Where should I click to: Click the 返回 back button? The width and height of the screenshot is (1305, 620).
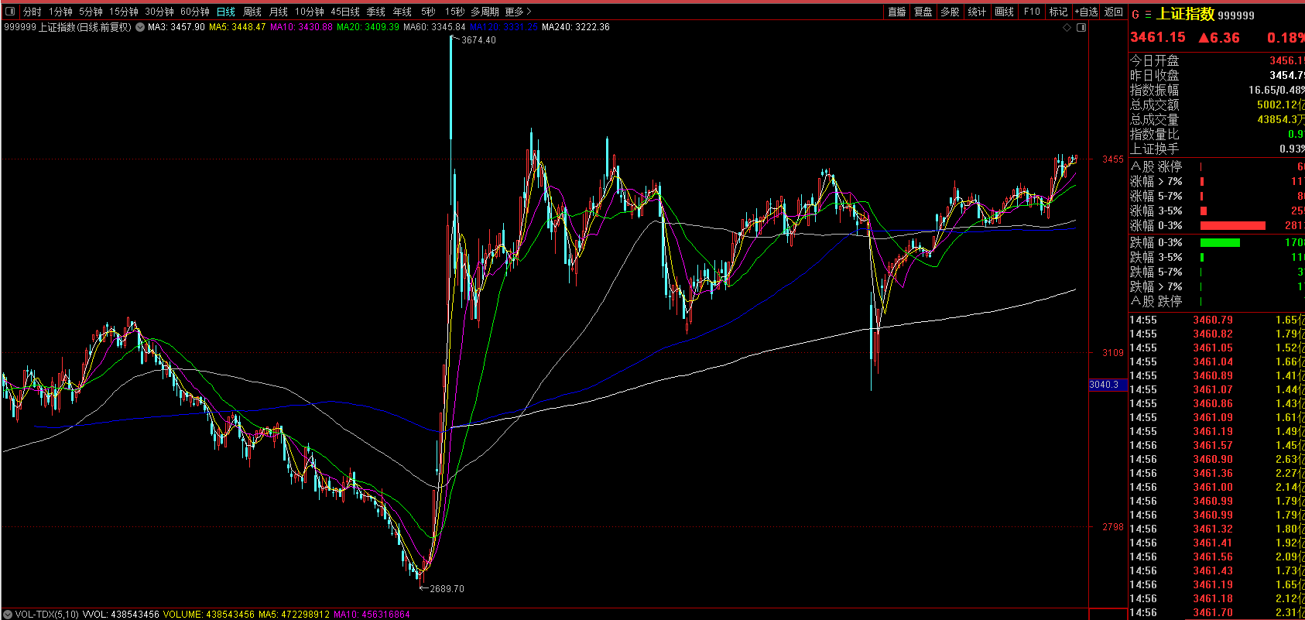(1114, 12)
